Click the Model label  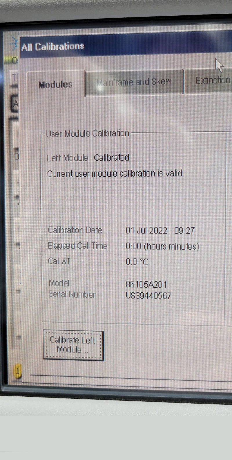click(59, 283)
